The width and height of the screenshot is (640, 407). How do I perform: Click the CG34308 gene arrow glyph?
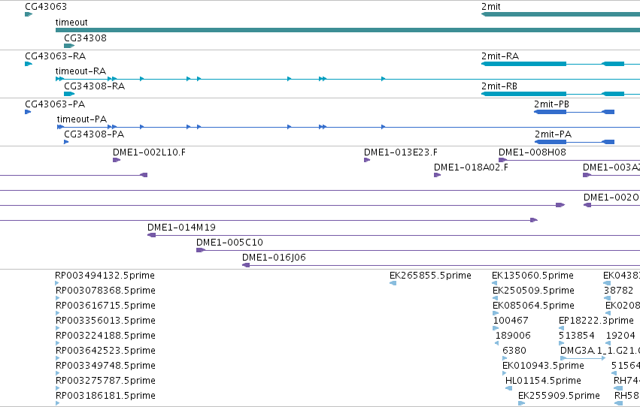tap(69, 46)
